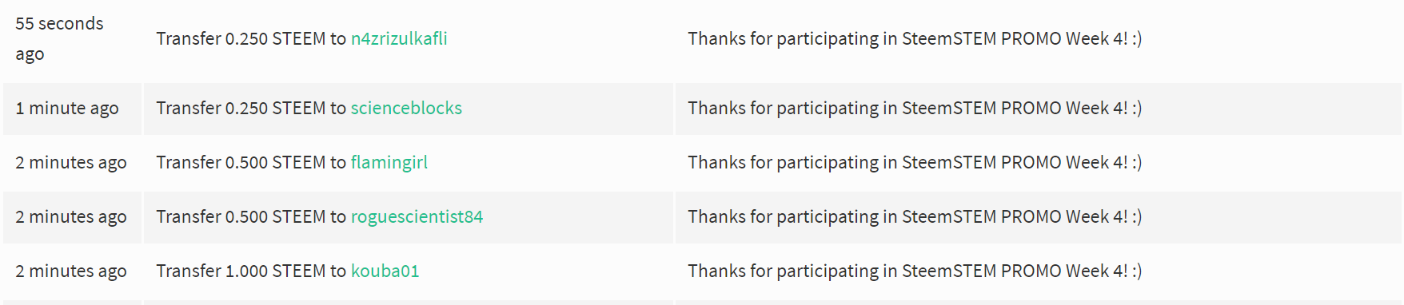
Task: Open the flamingirl account link
Action: coord(389,162)
